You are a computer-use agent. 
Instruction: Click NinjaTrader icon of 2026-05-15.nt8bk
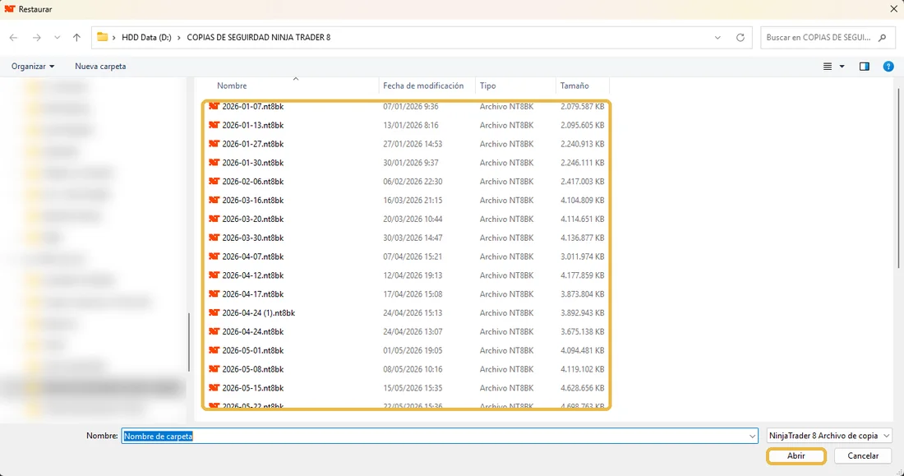(x=214, y=388)
